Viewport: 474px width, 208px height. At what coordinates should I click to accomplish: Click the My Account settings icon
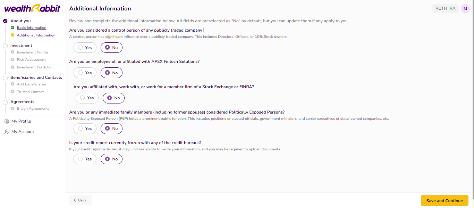(7, 132)
